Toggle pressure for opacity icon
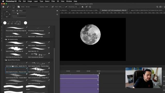Screen dimensions: 165x93 click(x=53, y=7)
